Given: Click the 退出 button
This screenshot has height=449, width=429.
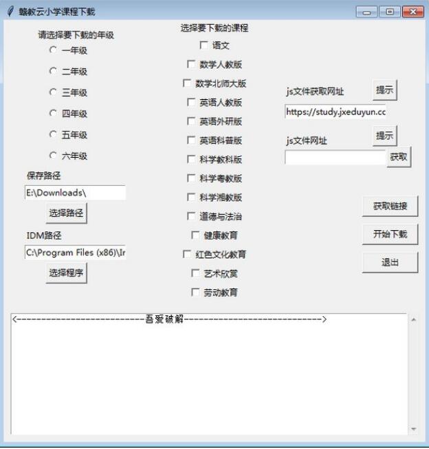Looking at the screenshot, I should point(390,262).
